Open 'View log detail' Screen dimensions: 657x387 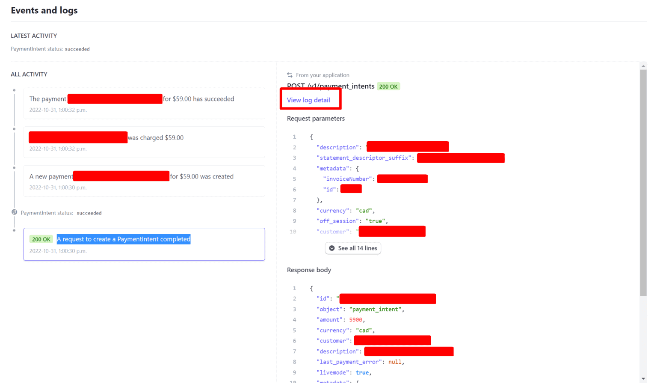[x=308, y=100]
